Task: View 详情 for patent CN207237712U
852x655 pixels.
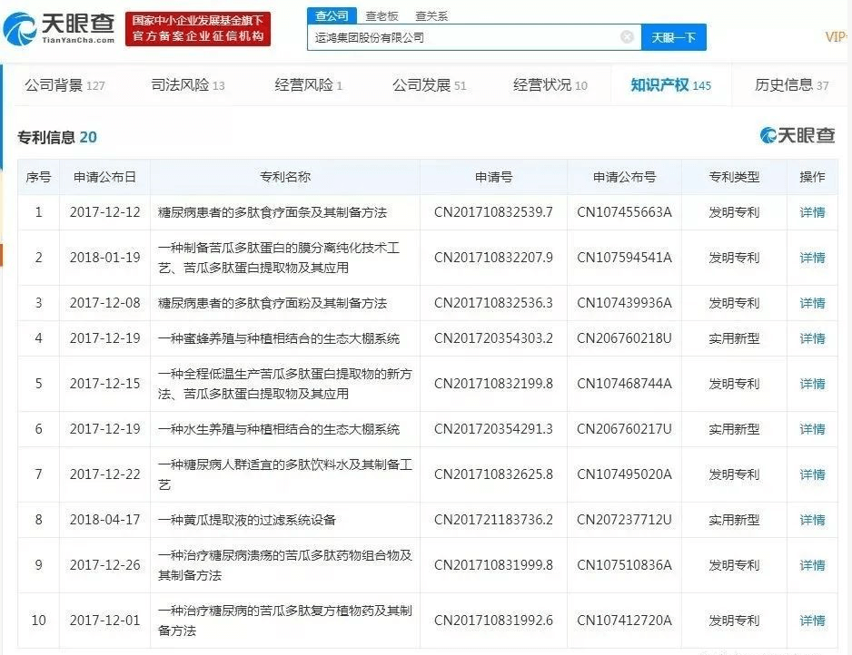Action: [x=812, y=520]
